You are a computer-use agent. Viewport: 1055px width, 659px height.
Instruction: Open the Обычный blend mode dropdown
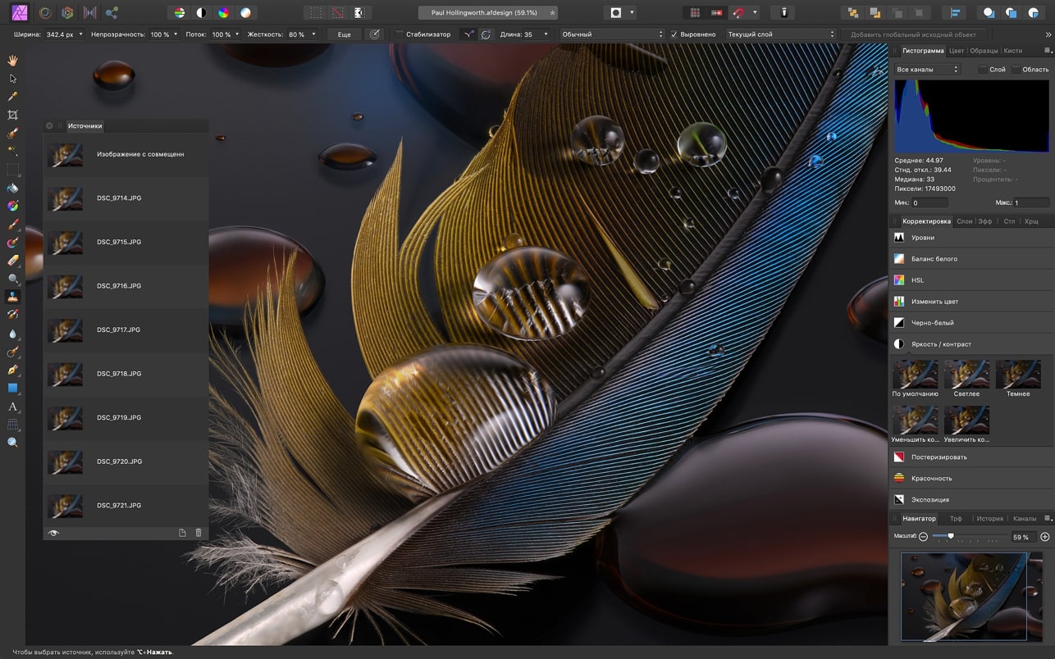612,34
